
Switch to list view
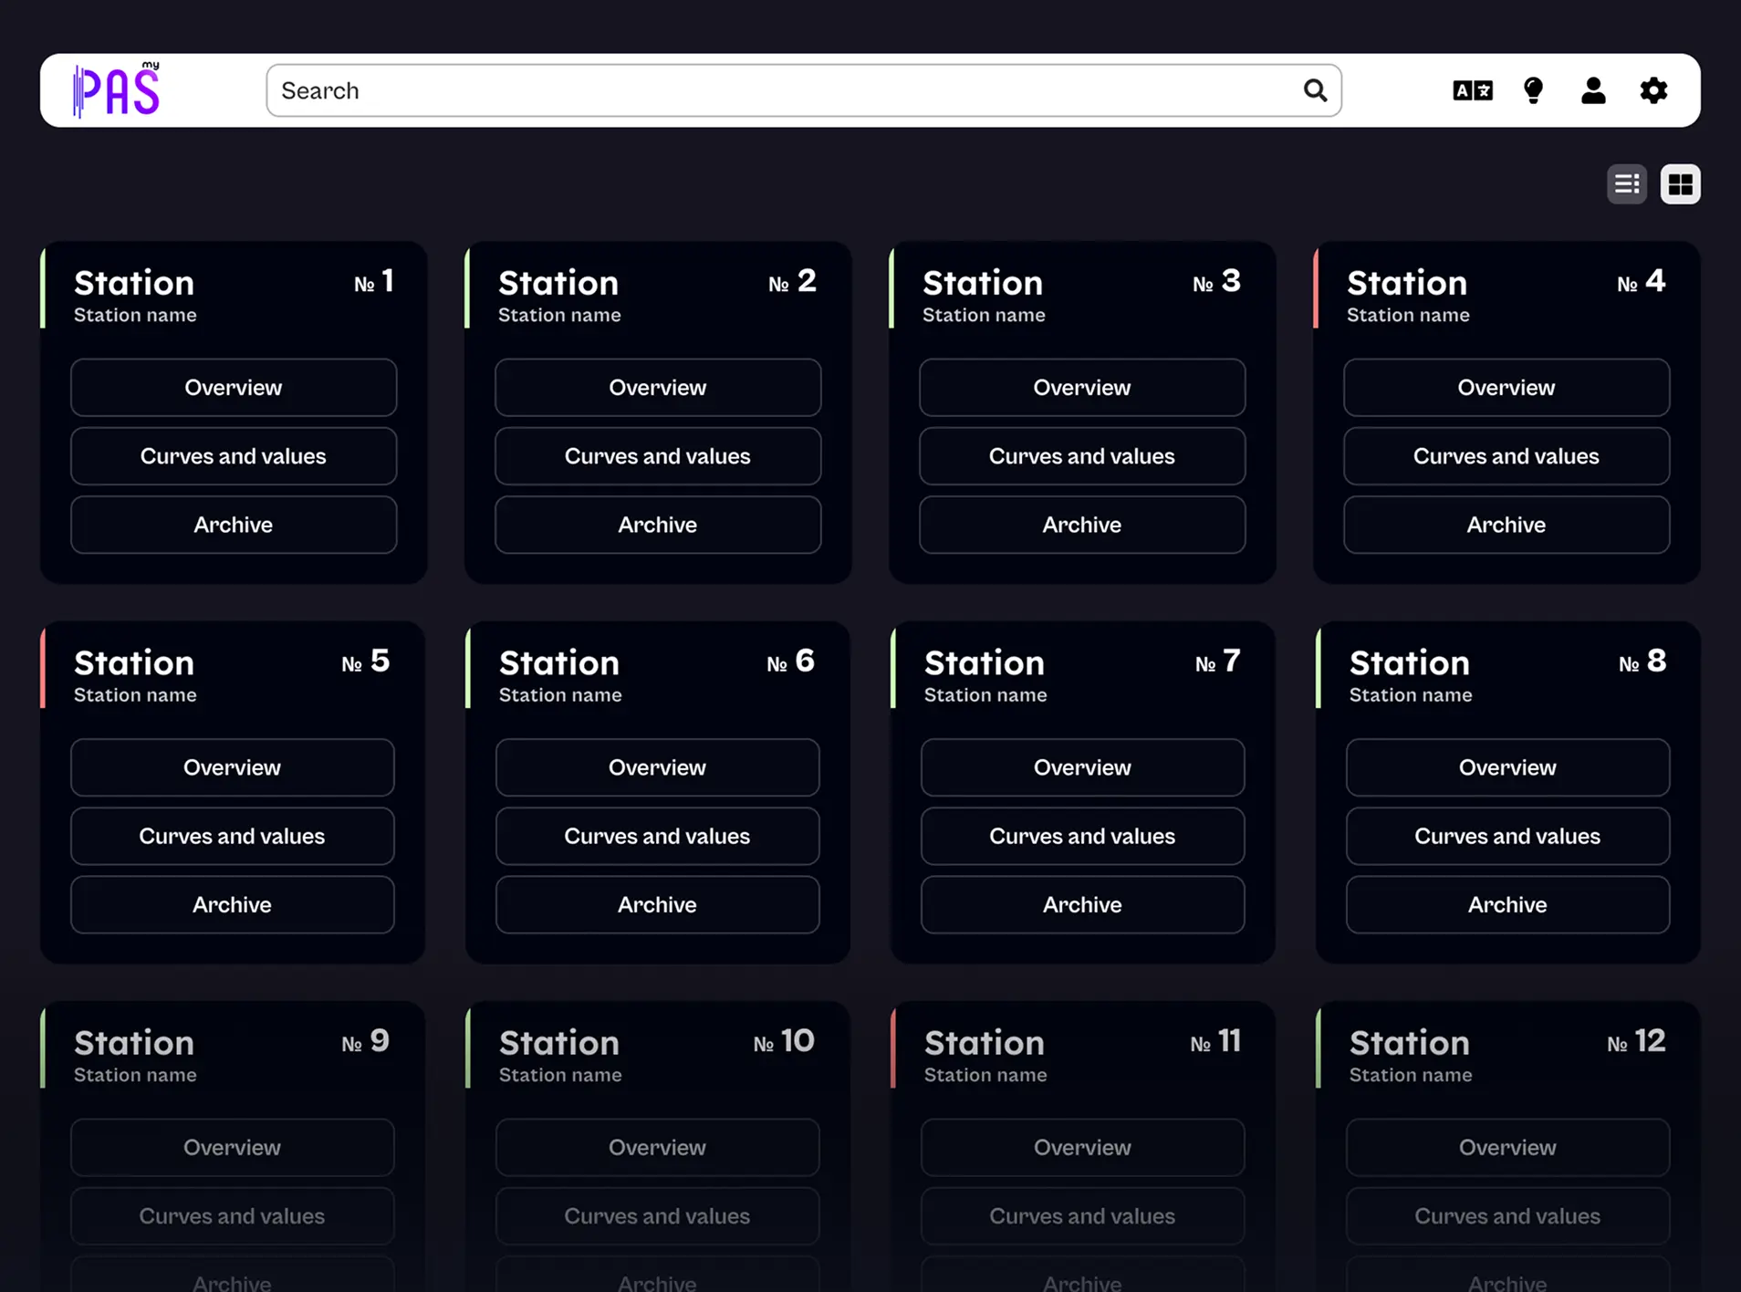1627,184
